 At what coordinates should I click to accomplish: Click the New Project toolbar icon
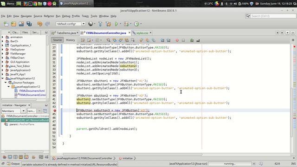tap(13, 24)
